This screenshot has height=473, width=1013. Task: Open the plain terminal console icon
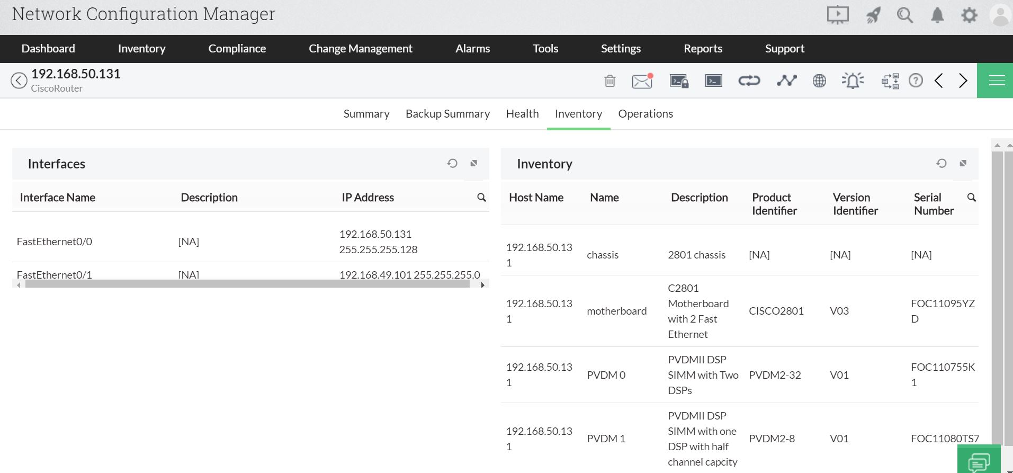click(x=713, y=81)
